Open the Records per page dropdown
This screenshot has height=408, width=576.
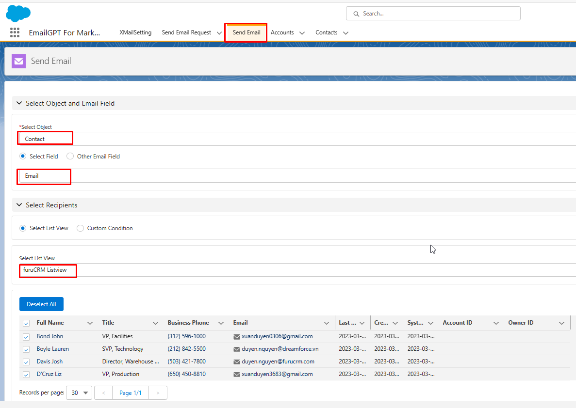[x=79, y=393]
